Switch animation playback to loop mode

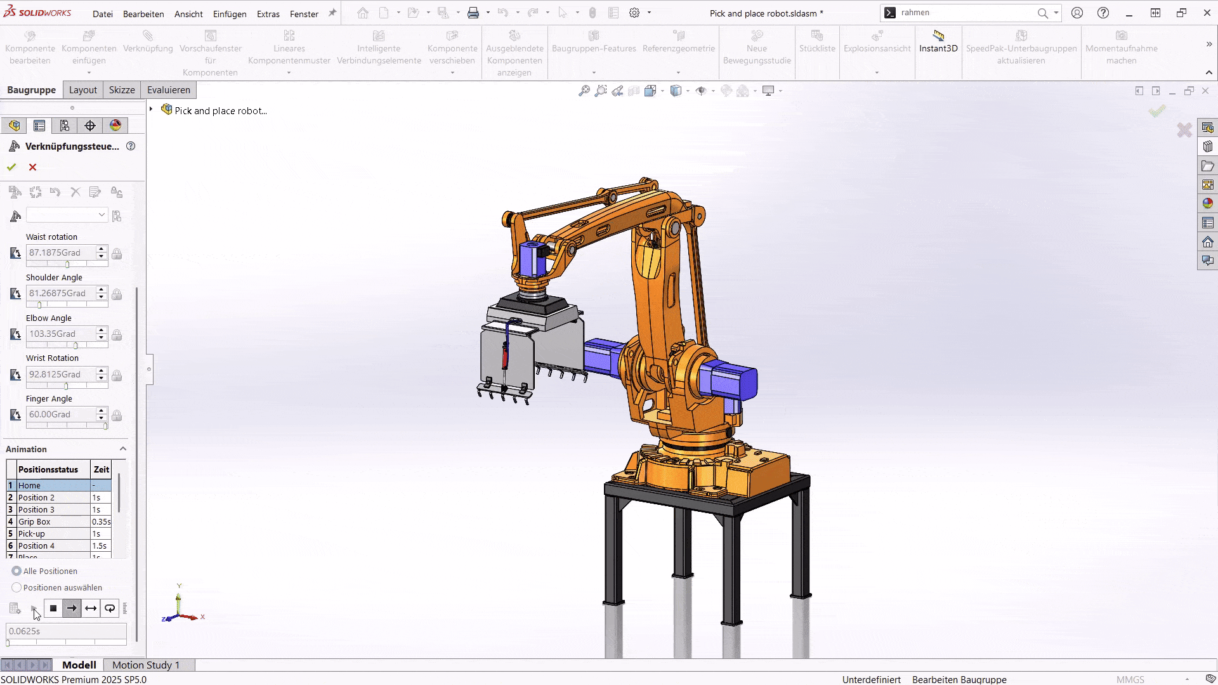(109, 608)
